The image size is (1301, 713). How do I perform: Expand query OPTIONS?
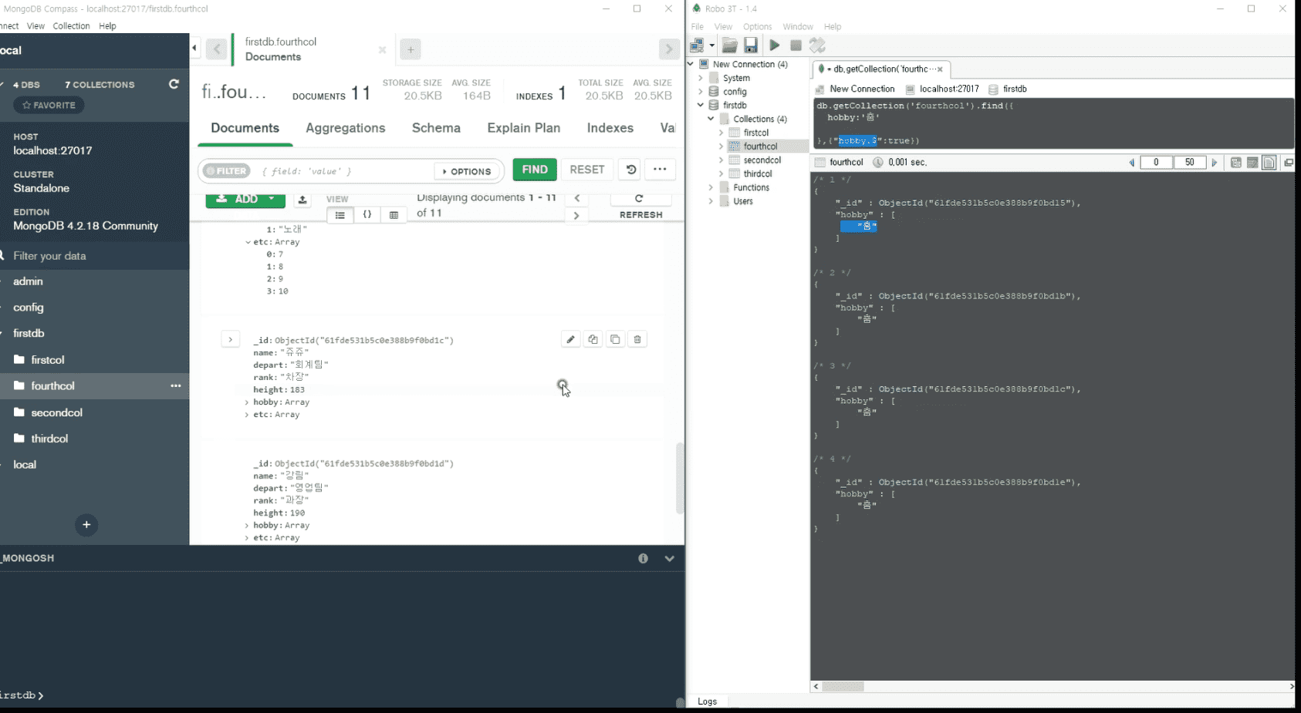[467, 171]
